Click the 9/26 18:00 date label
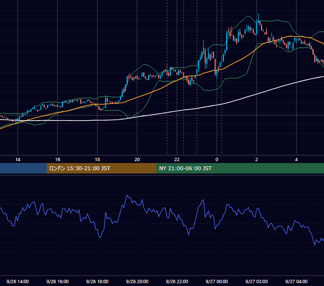Viewport: 324px width, 286px height. (x=97, y=281)
